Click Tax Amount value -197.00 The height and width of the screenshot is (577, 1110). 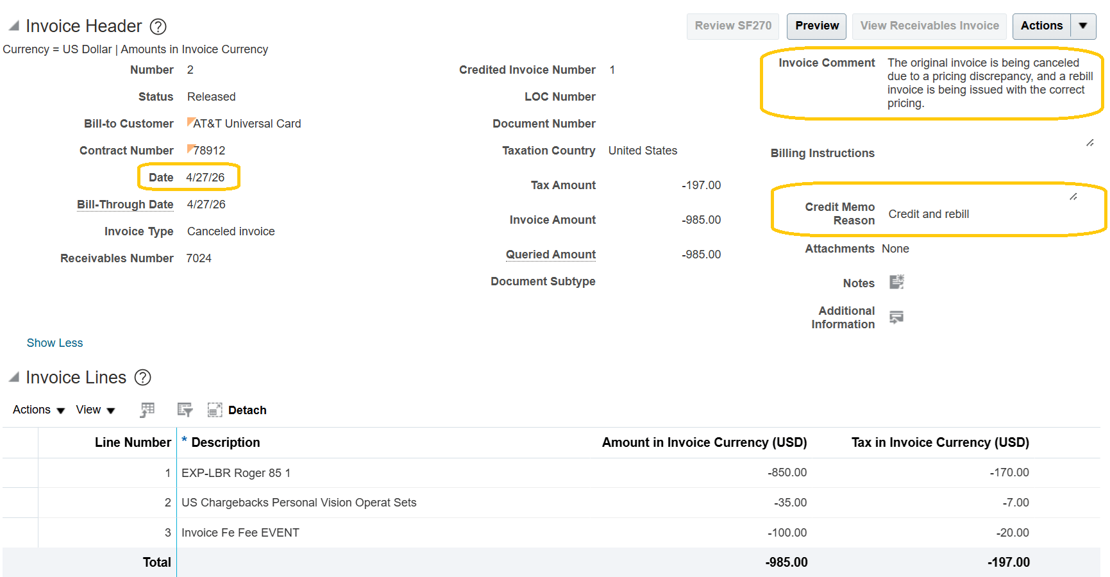click(701, 185)
